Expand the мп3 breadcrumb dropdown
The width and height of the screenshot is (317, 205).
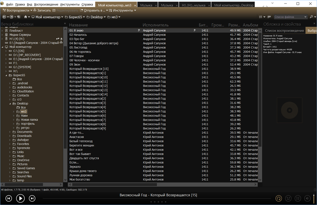[x=119, y=17]
